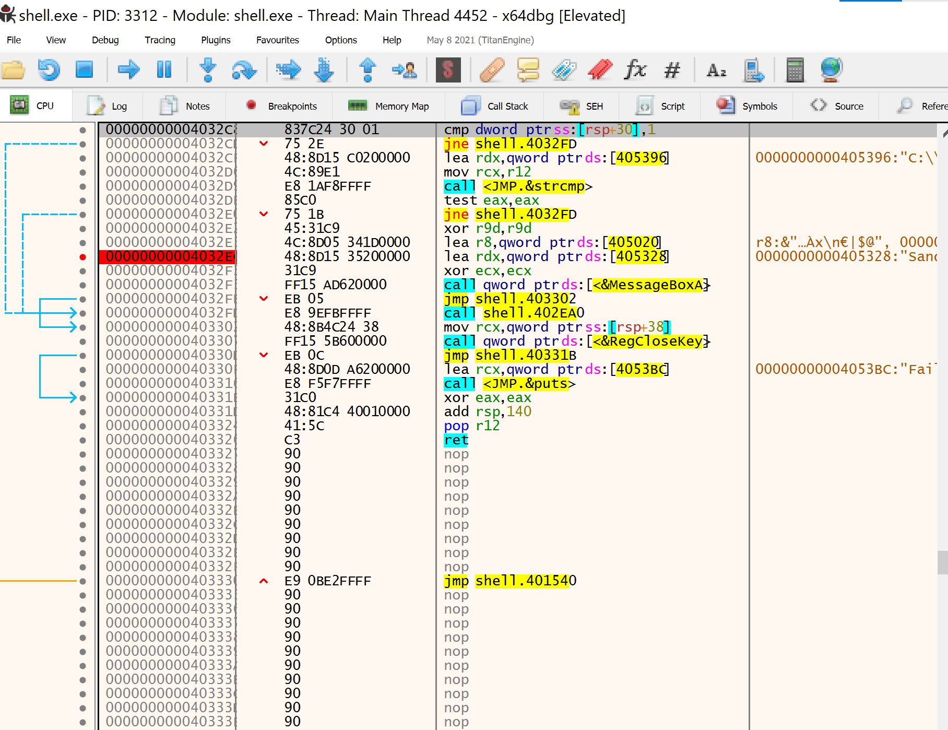Image resolution: width=948 pixels, height=730 pixels.
Task: Toggle breakpoint dot beside cmp dword ptr row
Action: point(82,130)
